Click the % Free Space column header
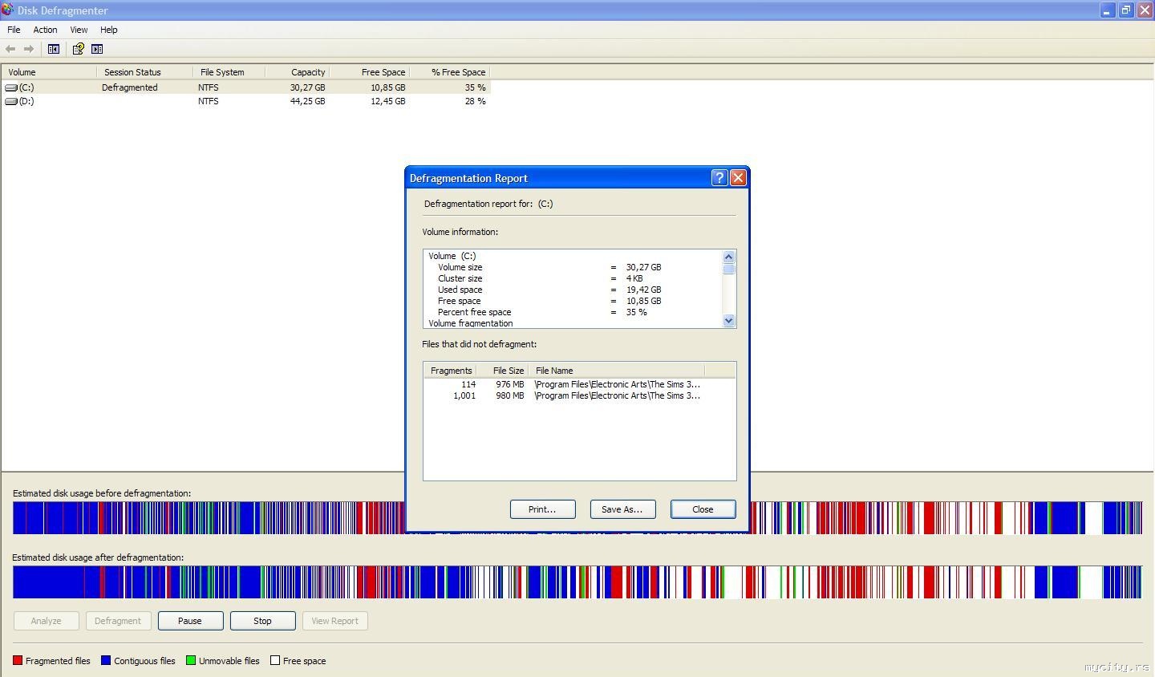Image resolution: width=1155 pixels, height=677 pixels. point(450,72)
